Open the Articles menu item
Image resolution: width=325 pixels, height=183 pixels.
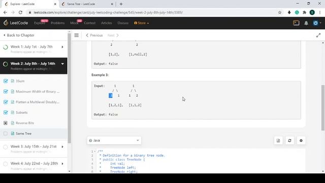click(x=107, y=23)
